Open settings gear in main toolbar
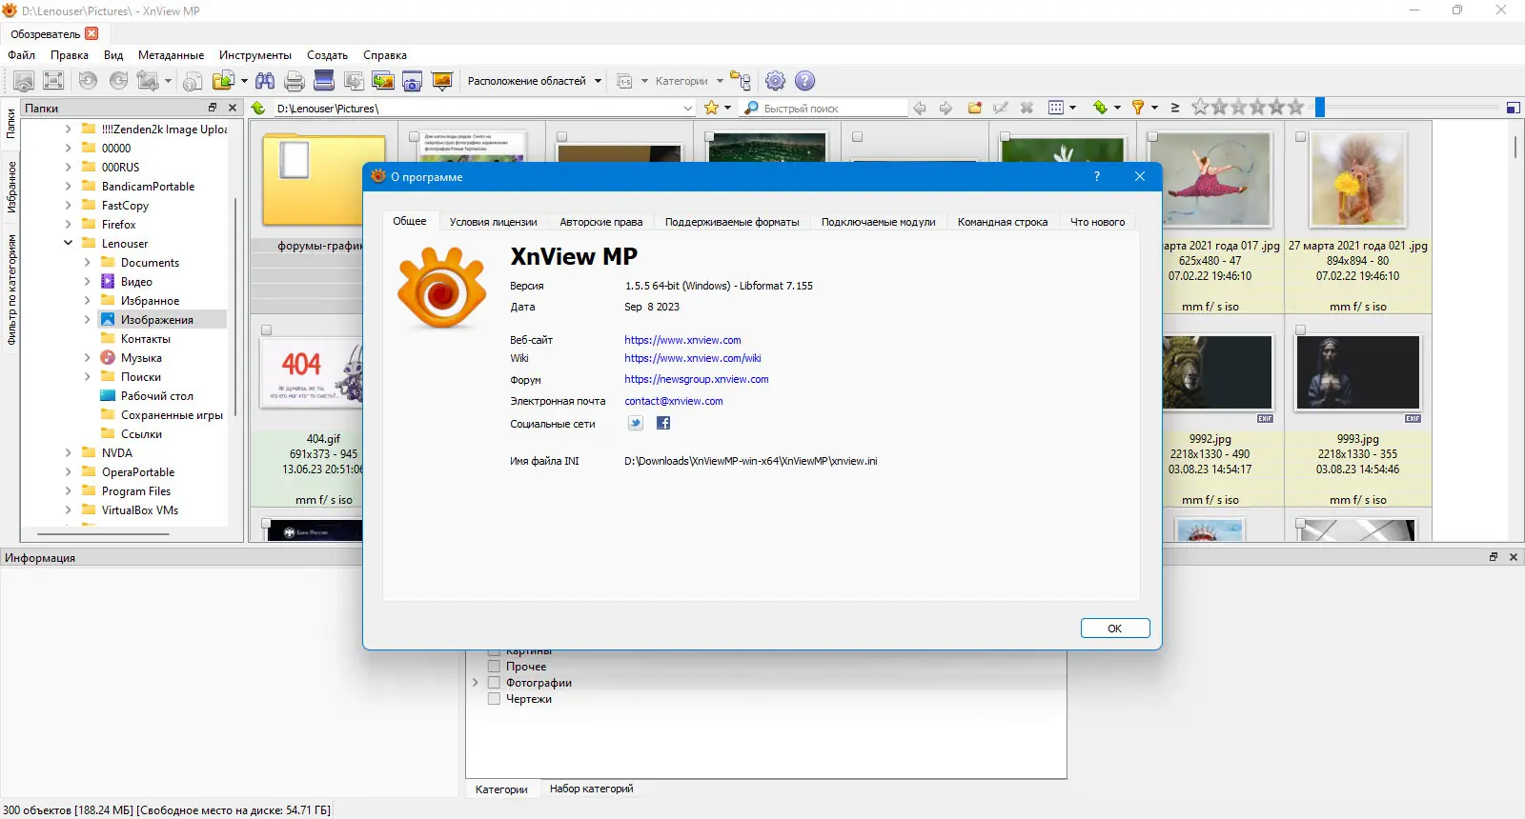 [x=776, y=81]
